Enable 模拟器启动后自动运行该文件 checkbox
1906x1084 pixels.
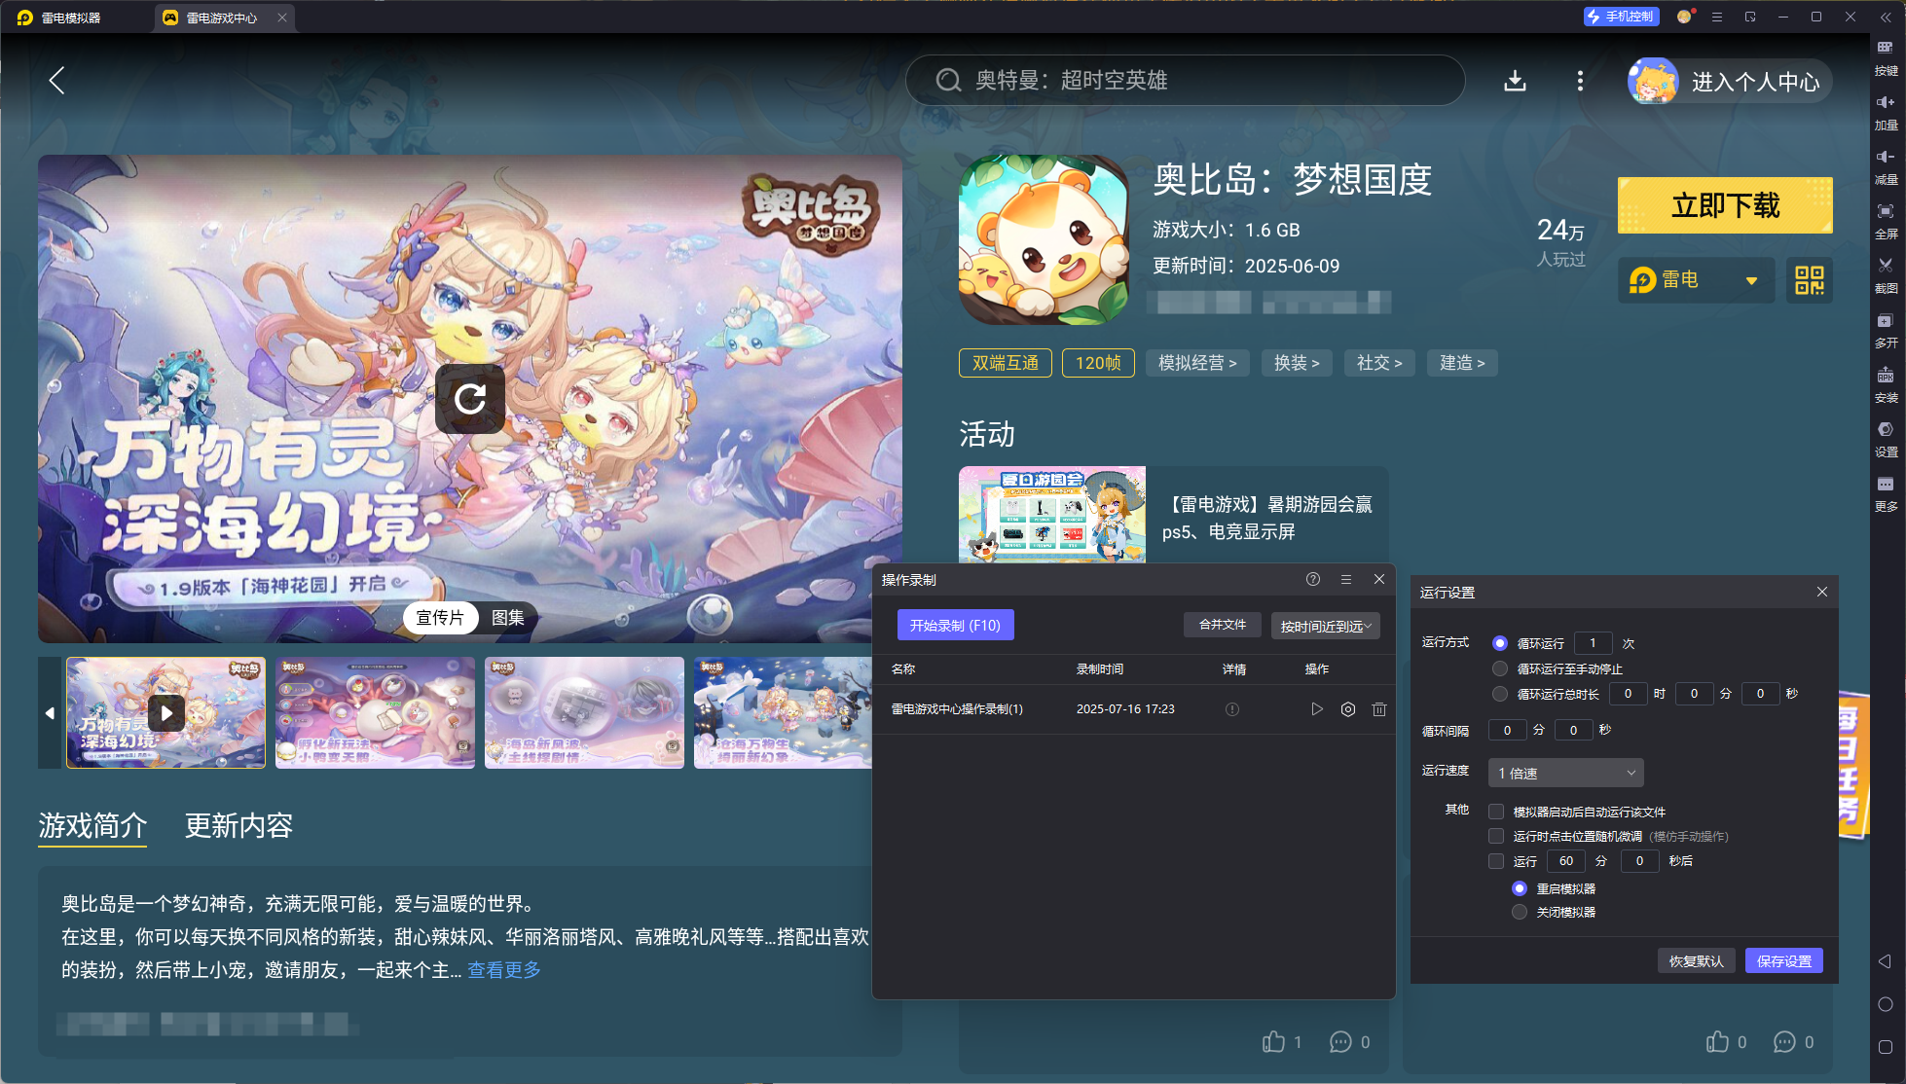(1496, 812)
